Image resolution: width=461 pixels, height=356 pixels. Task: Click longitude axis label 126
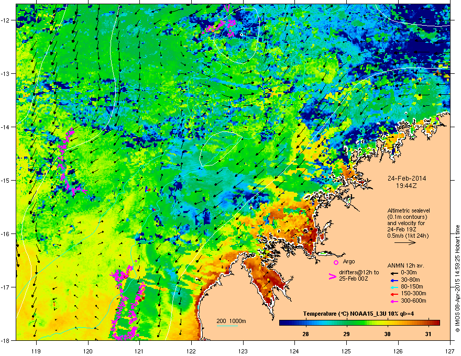398,351
